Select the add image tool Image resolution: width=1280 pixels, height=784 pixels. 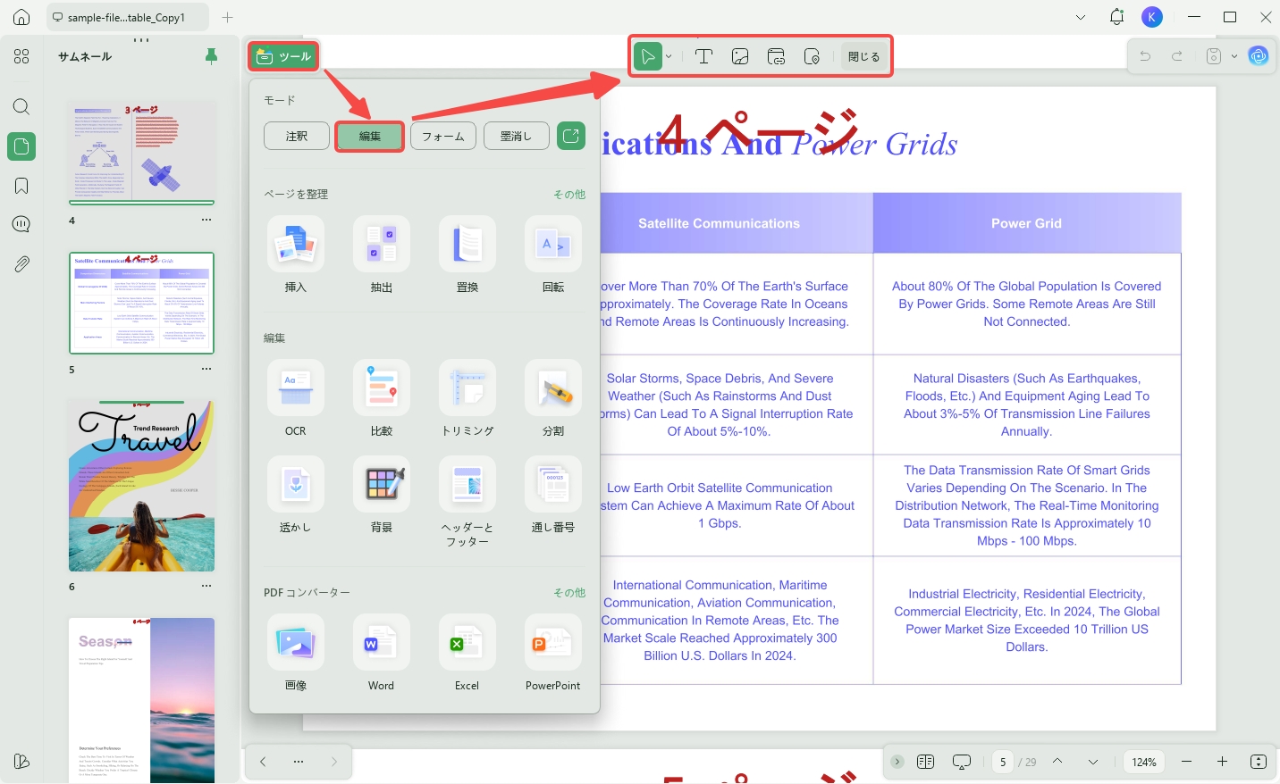pyautogui.click(x=740, y=56)
